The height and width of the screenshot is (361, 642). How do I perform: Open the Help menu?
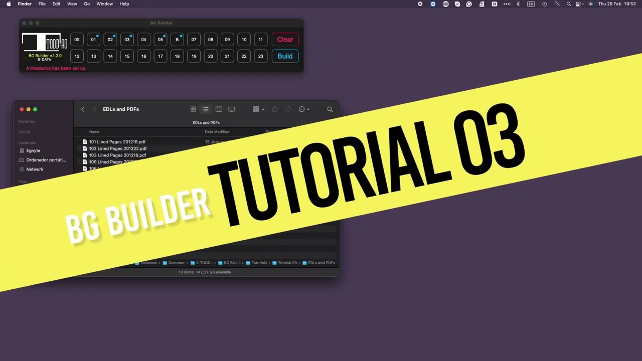click(x=124, y=4)
